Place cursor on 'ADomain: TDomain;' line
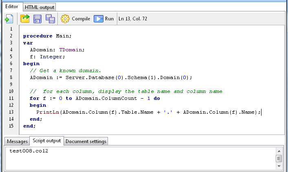Image resolution: width=288 pixels, height=172 pixels. pyautogui.click(x=57, y=50)
